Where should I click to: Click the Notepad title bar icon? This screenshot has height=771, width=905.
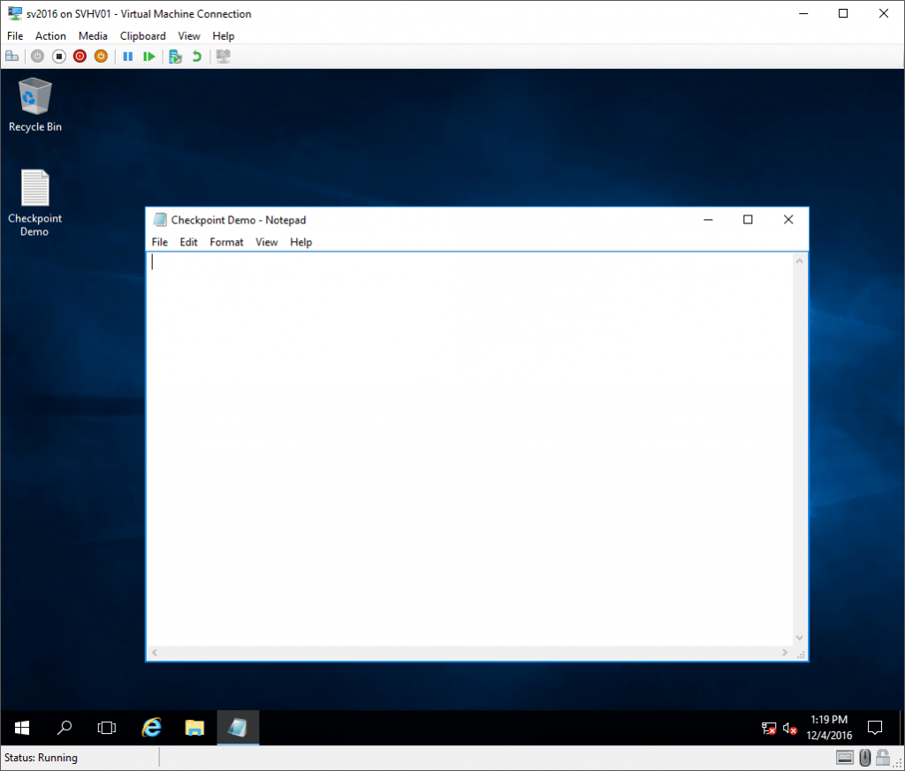(x=160, y=220)
